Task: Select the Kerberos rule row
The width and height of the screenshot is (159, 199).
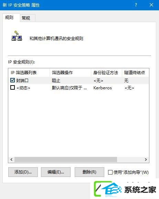Action: (78, 88)
